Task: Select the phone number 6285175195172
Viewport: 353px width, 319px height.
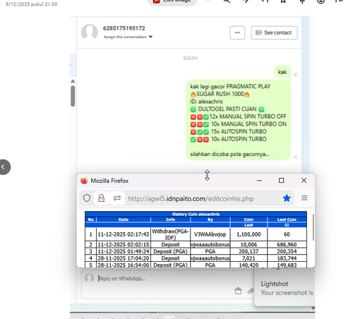Action: coord(124,28)
